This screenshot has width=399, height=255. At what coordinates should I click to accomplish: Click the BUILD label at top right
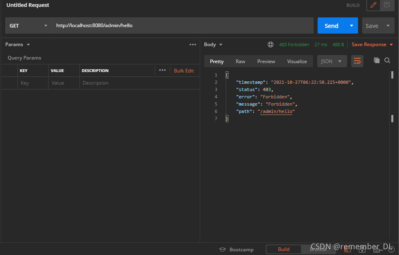(353, 5)
